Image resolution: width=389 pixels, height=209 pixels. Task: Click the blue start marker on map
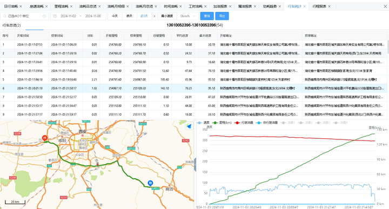click(x=150, y=183)
